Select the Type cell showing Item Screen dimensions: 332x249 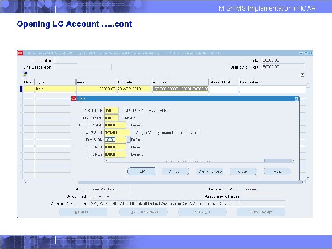coord(55,89)
